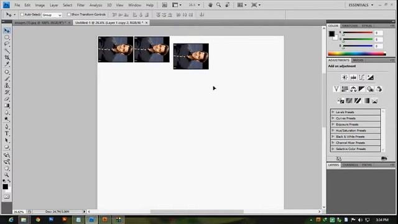The image size is (398, 224).
Task: Open the Auto-Select Group dropdown
Action: pyautogui.click(x=52, y=15)
